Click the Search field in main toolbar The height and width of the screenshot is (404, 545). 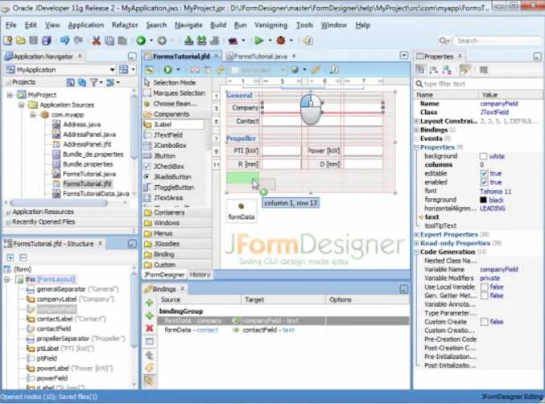497,41
